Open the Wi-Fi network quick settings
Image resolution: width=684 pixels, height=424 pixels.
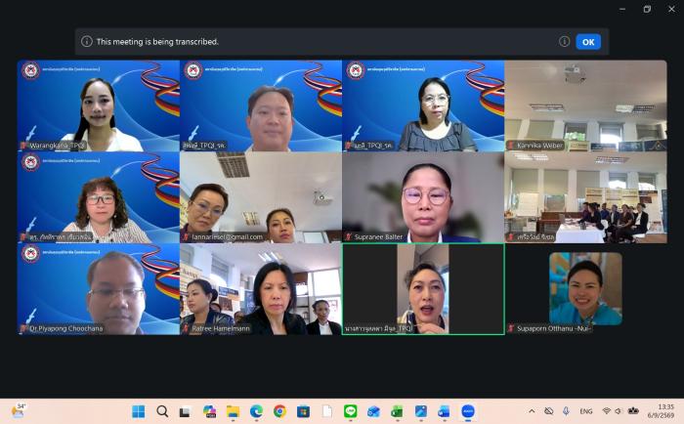click(x=607, y=411)
